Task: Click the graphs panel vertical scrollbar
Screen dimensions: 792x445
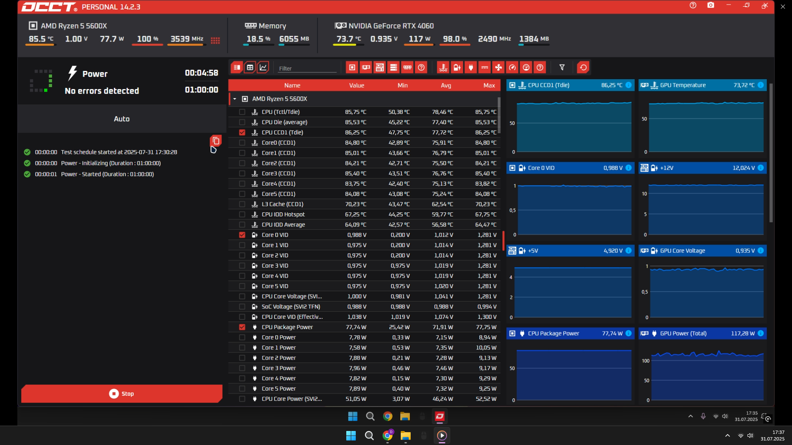Action: point(771,153)
